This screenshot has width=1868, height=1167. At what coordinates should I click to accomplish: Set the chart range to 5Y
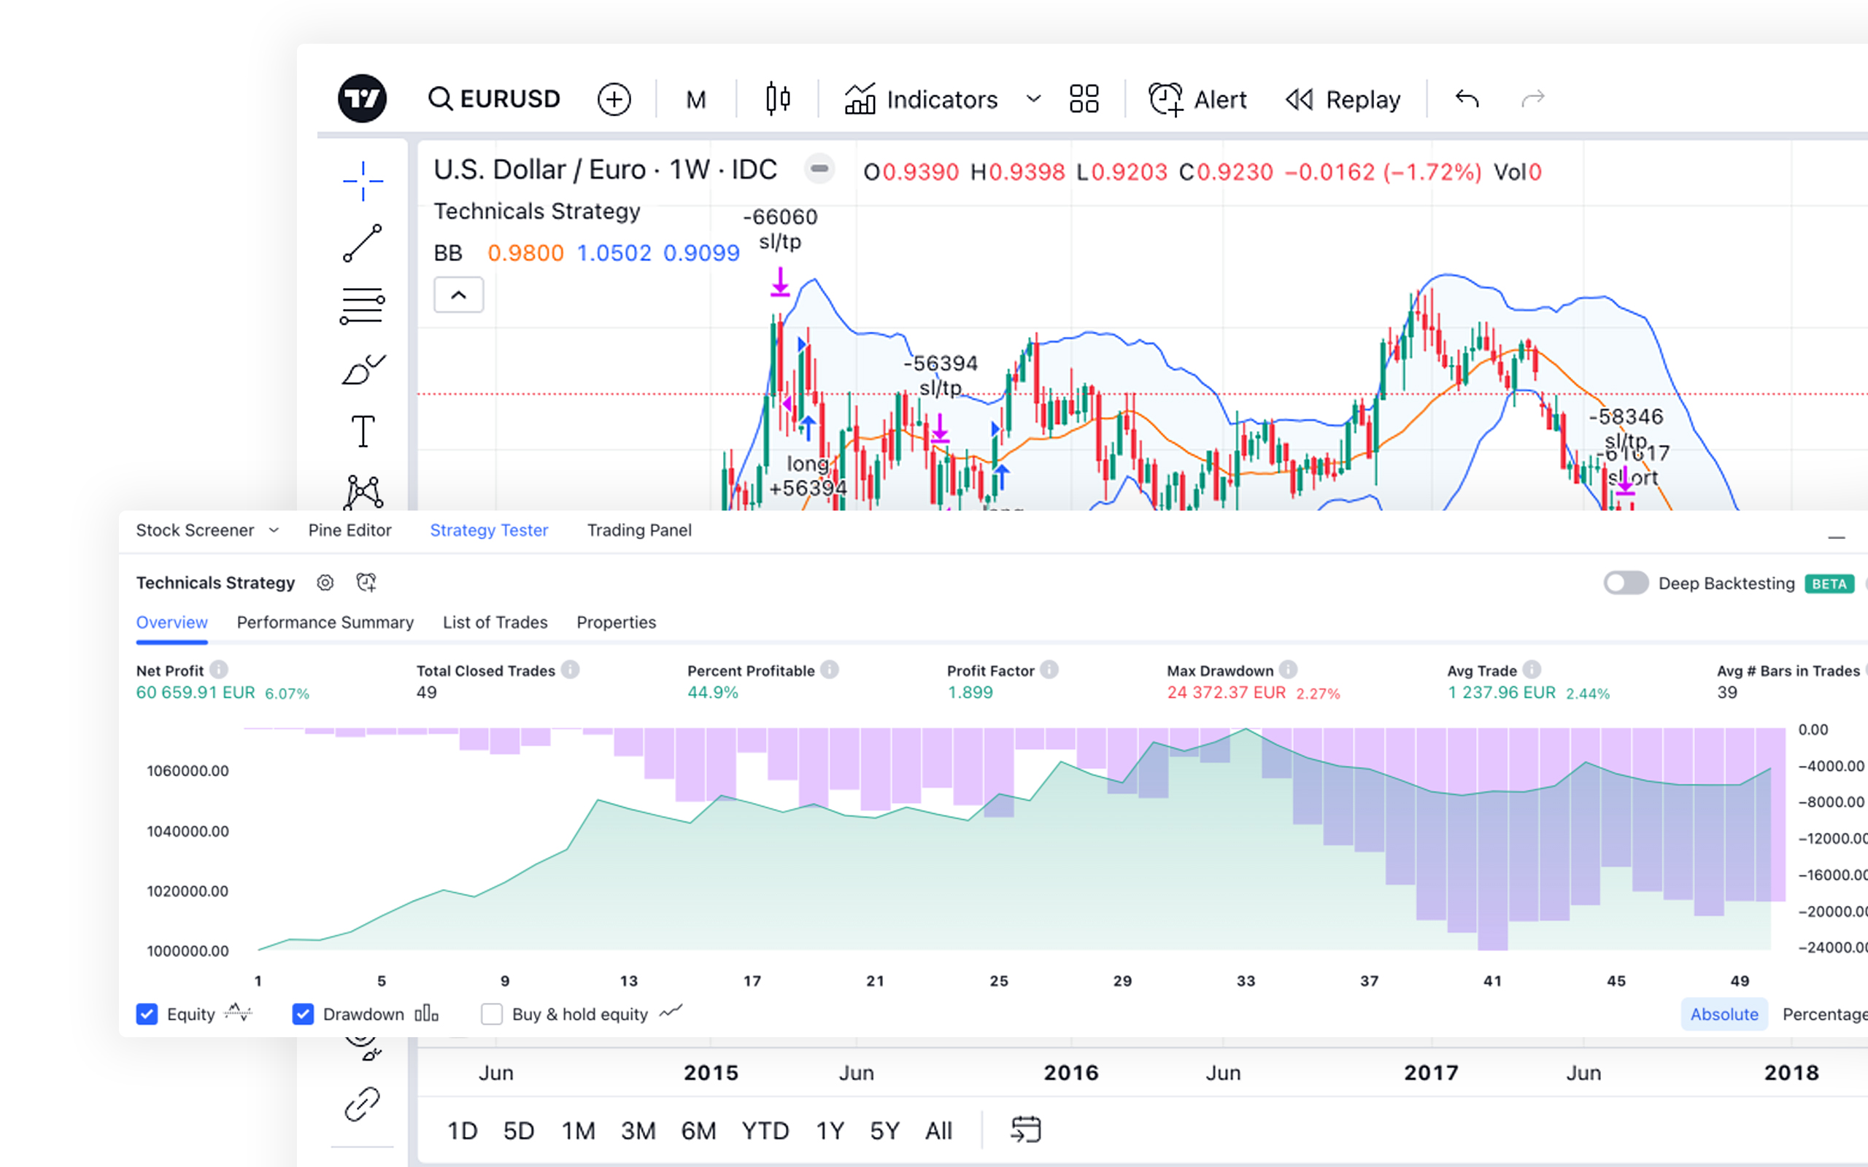click(x=884, y=1131)
